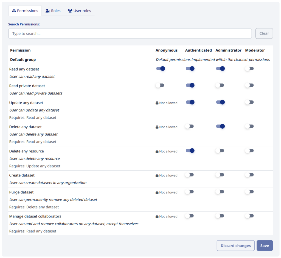Click lock icon in Delete any dataset row

157,127
